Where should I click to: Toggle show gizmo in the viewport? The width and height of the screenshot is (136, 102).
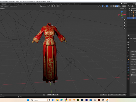pyautogui.click(x=103, y=6)
